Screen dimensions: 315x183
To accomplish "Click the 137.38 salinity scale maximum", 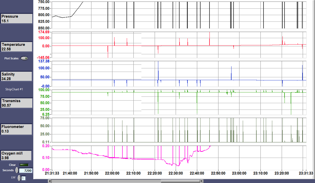I will pos(44,61).
